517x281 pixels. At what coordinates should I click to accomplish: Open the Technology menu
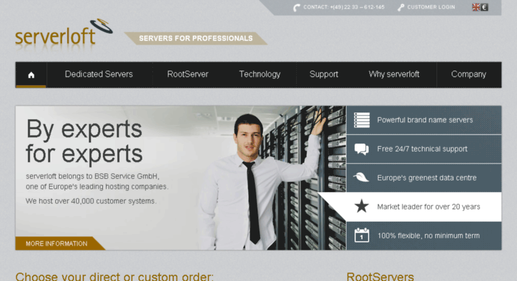coord(259,74)
